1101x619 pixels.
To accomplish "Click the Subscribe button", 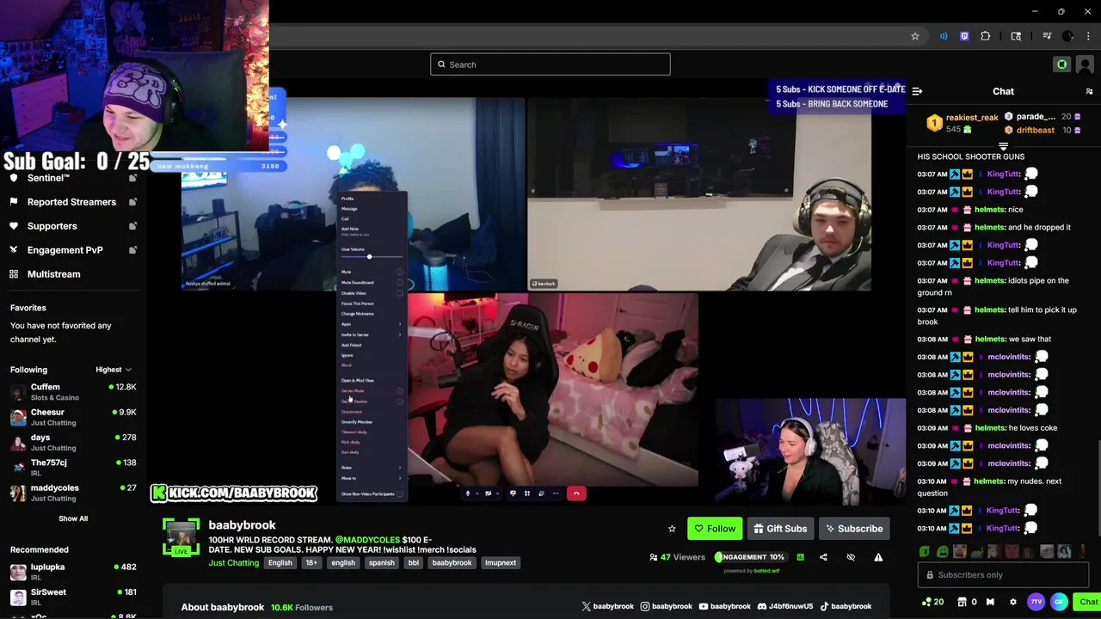I will pyautogui.click(x=854, y=529).
